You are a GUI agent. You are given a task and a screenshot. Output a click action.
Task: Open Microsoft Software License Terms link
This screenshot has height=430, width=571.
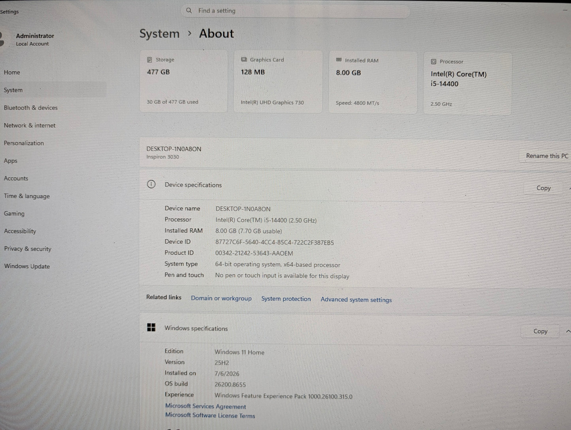[x=210, y=415]
